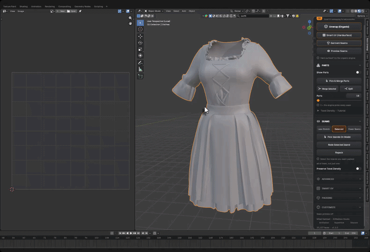Viewport: 370px width, 252px height.
Task: Open the viewport Object menu
Action: (x=191, y=11)
